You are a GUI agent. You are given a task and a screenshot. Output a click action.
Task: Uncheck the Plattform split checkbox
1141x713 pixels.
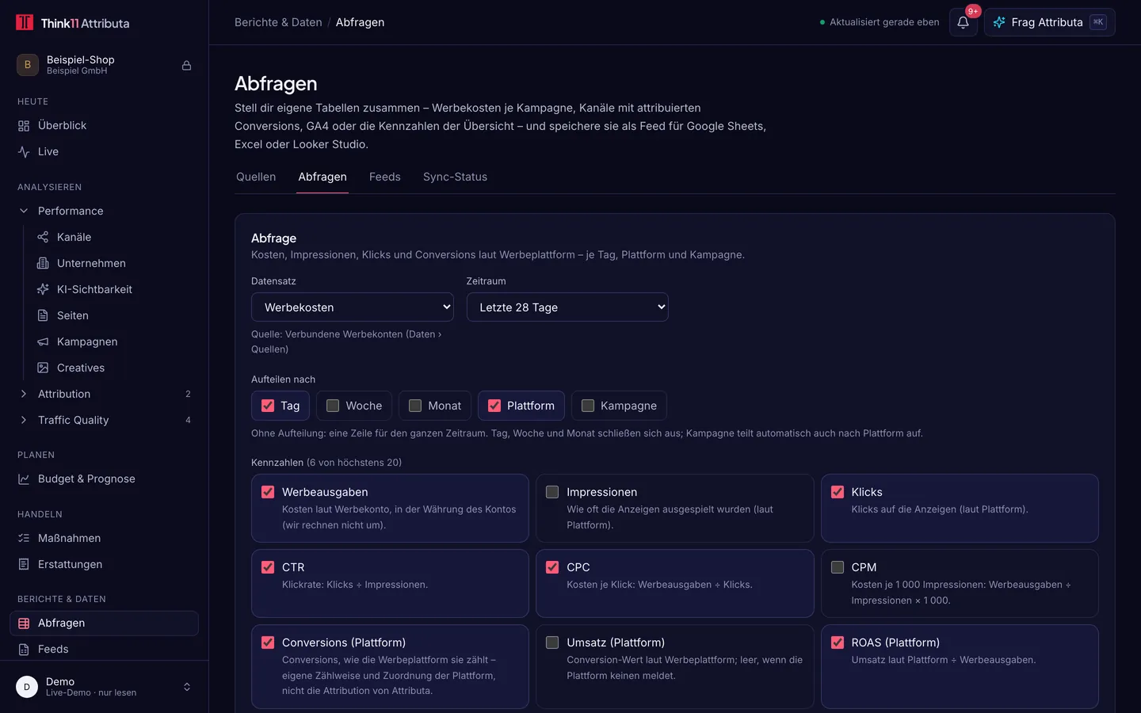494,406
